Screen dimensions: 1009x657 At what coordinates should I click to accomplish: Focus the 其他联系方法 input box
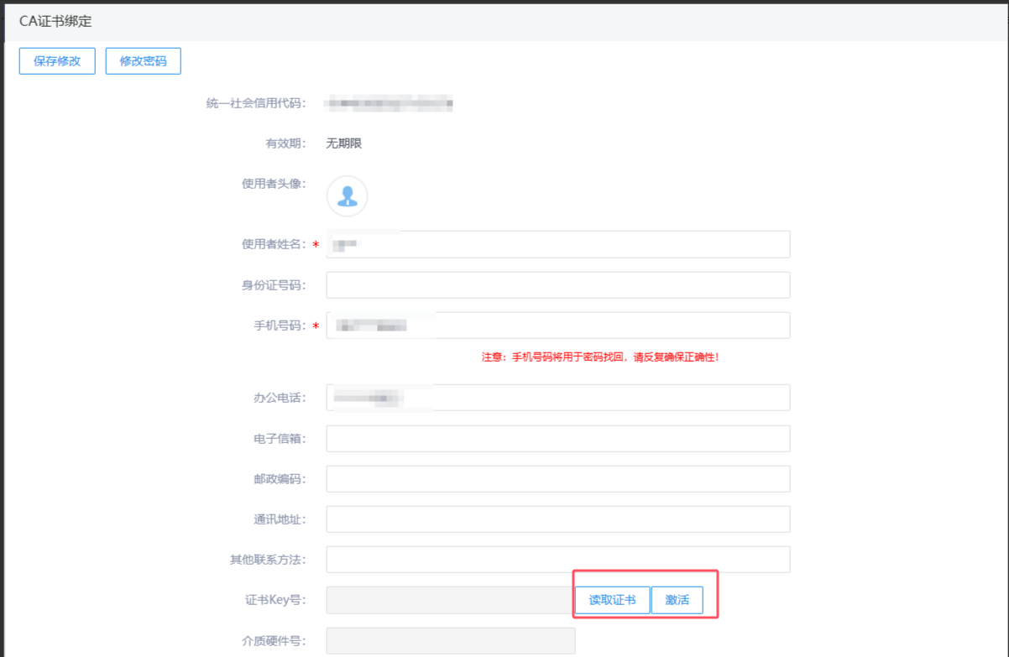tap(557, 560)
